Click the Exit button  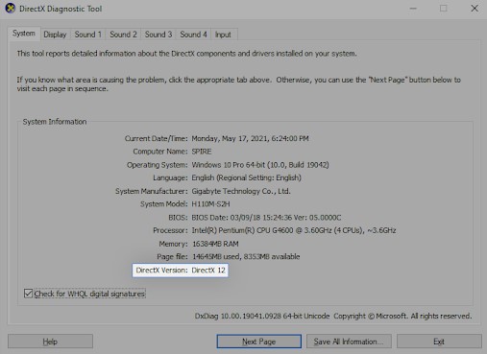tap(439, 342)
